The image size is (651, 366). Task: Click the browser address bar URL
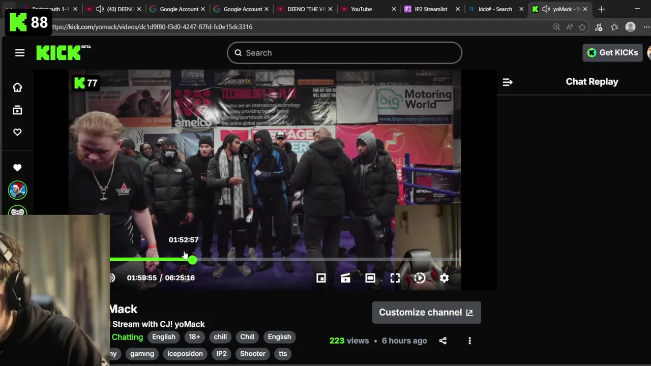(x=152, y=27)
